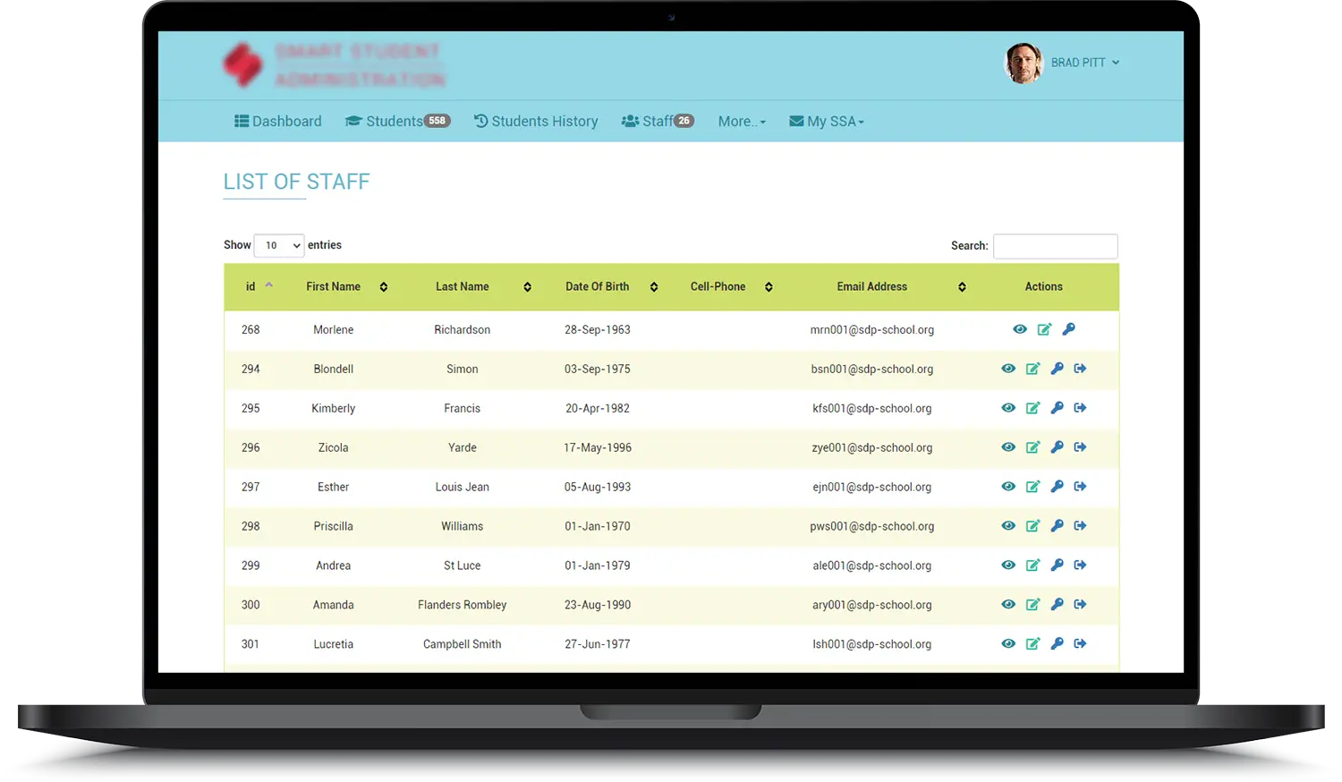View Andrea St Luce staff details
The image size is (1342, 782).
tap(1008, 565)
